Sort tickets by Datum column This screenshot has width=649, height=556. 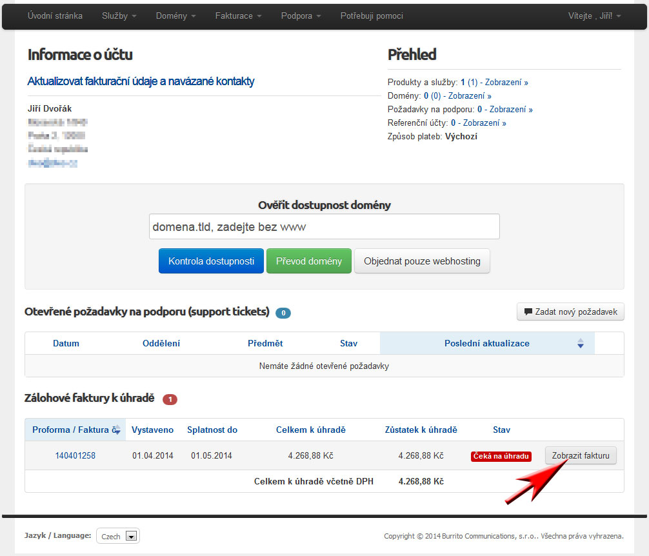click(66, 344)
